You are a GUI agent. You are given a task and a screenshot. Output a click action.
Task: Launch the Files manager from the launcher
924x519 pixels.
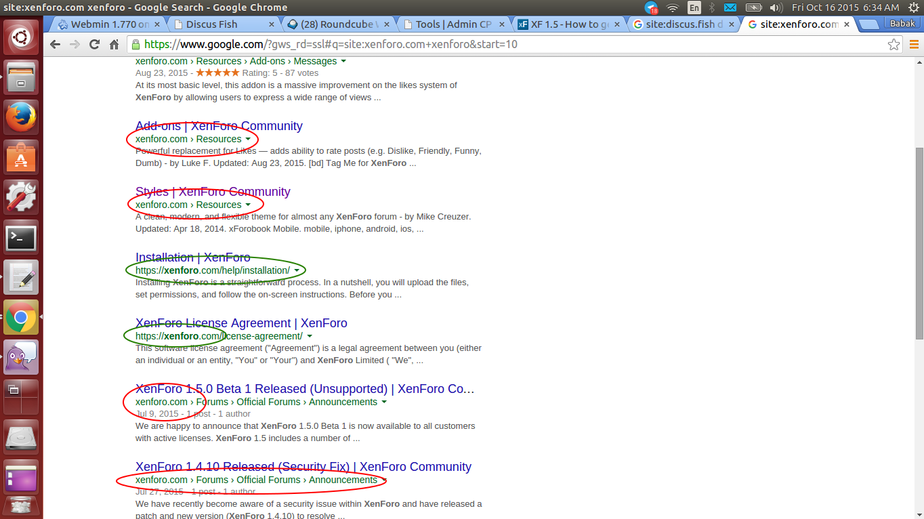21,77
